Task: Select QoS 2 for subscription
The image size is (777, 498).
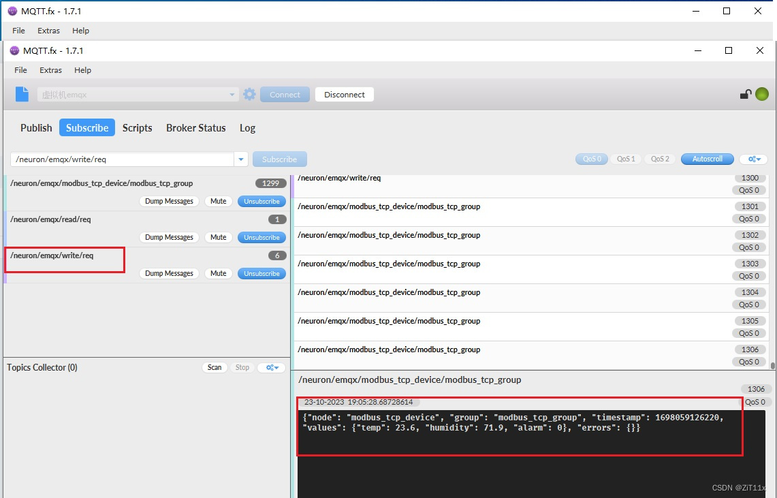Action: point(660,159)
